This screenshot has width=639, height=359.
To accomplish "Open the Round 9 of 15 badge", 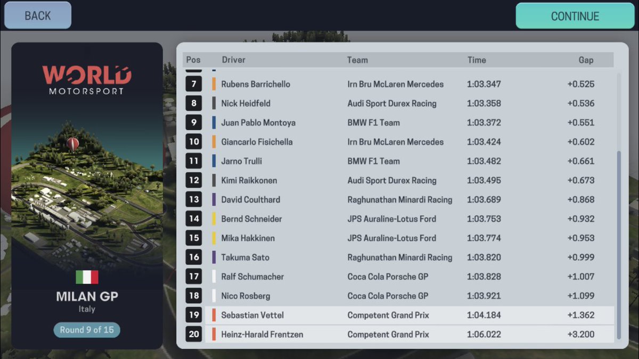I will (x=87, y=330).
